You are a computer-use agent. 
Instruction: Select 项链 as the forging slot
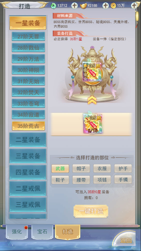[102, 180]
